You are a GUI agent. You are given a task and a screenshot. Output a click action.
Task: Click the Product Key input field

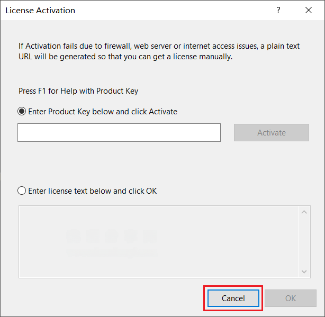(119, 133)
